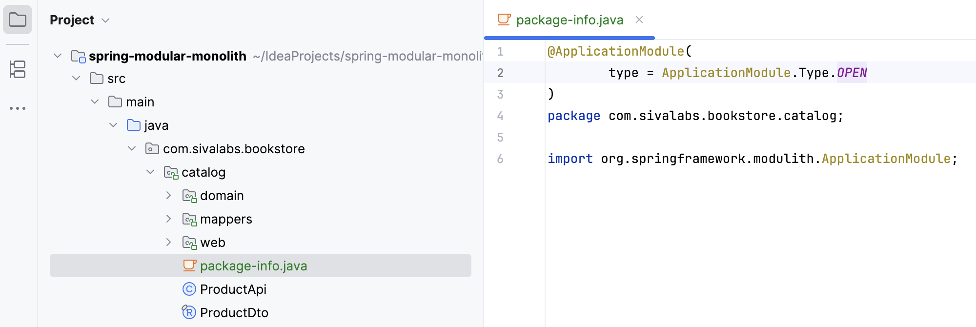The height and width of the screenshot is (327, 976).
Task: Close the package-info.java tab
Action: point(639,20)
